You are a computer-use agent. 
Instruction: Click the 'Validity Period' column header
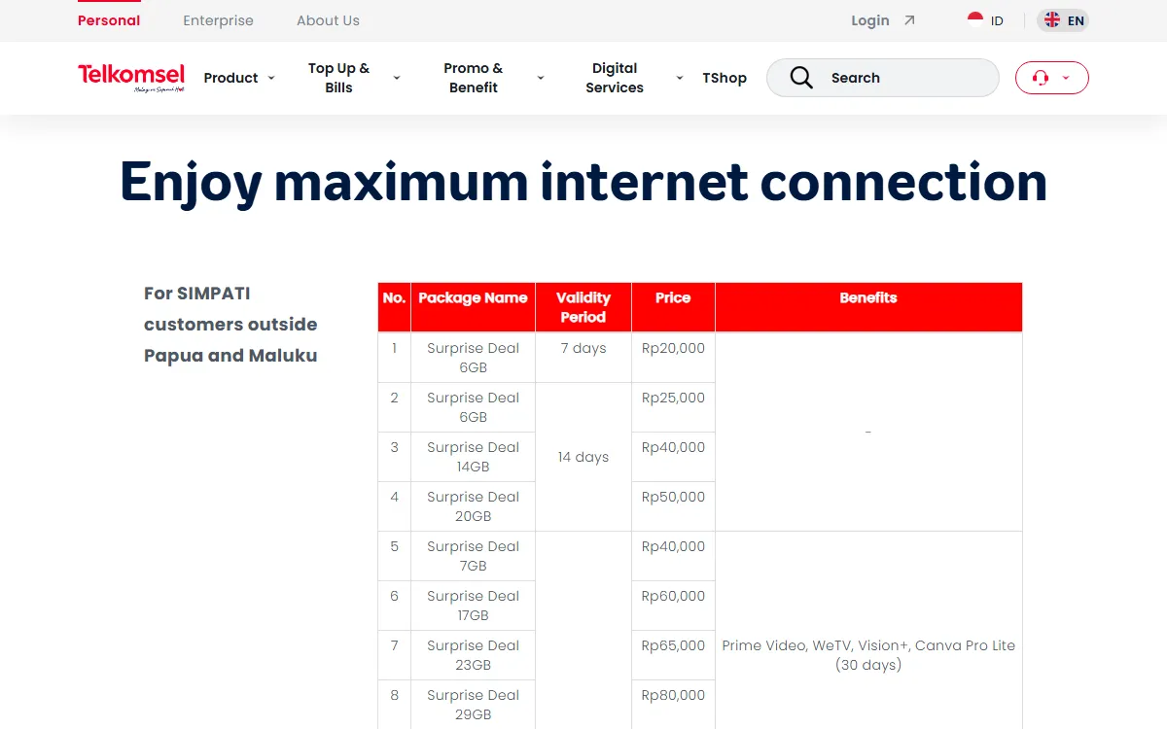[x=583, y=307]
